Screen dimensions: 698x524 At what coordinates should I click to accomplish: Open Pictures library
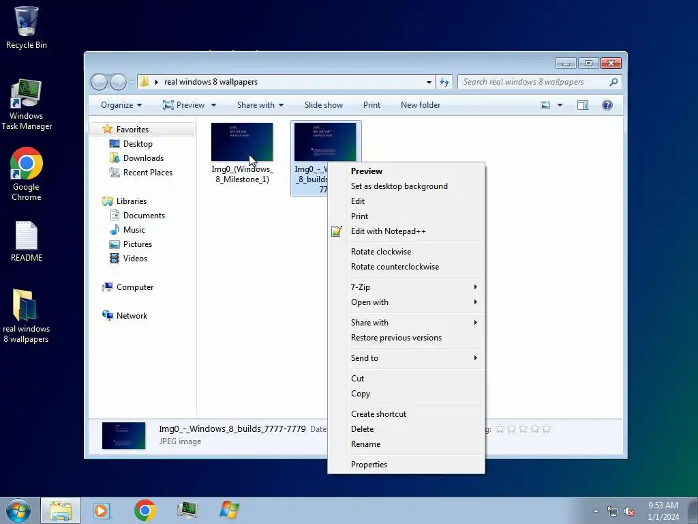click(138, 244)
